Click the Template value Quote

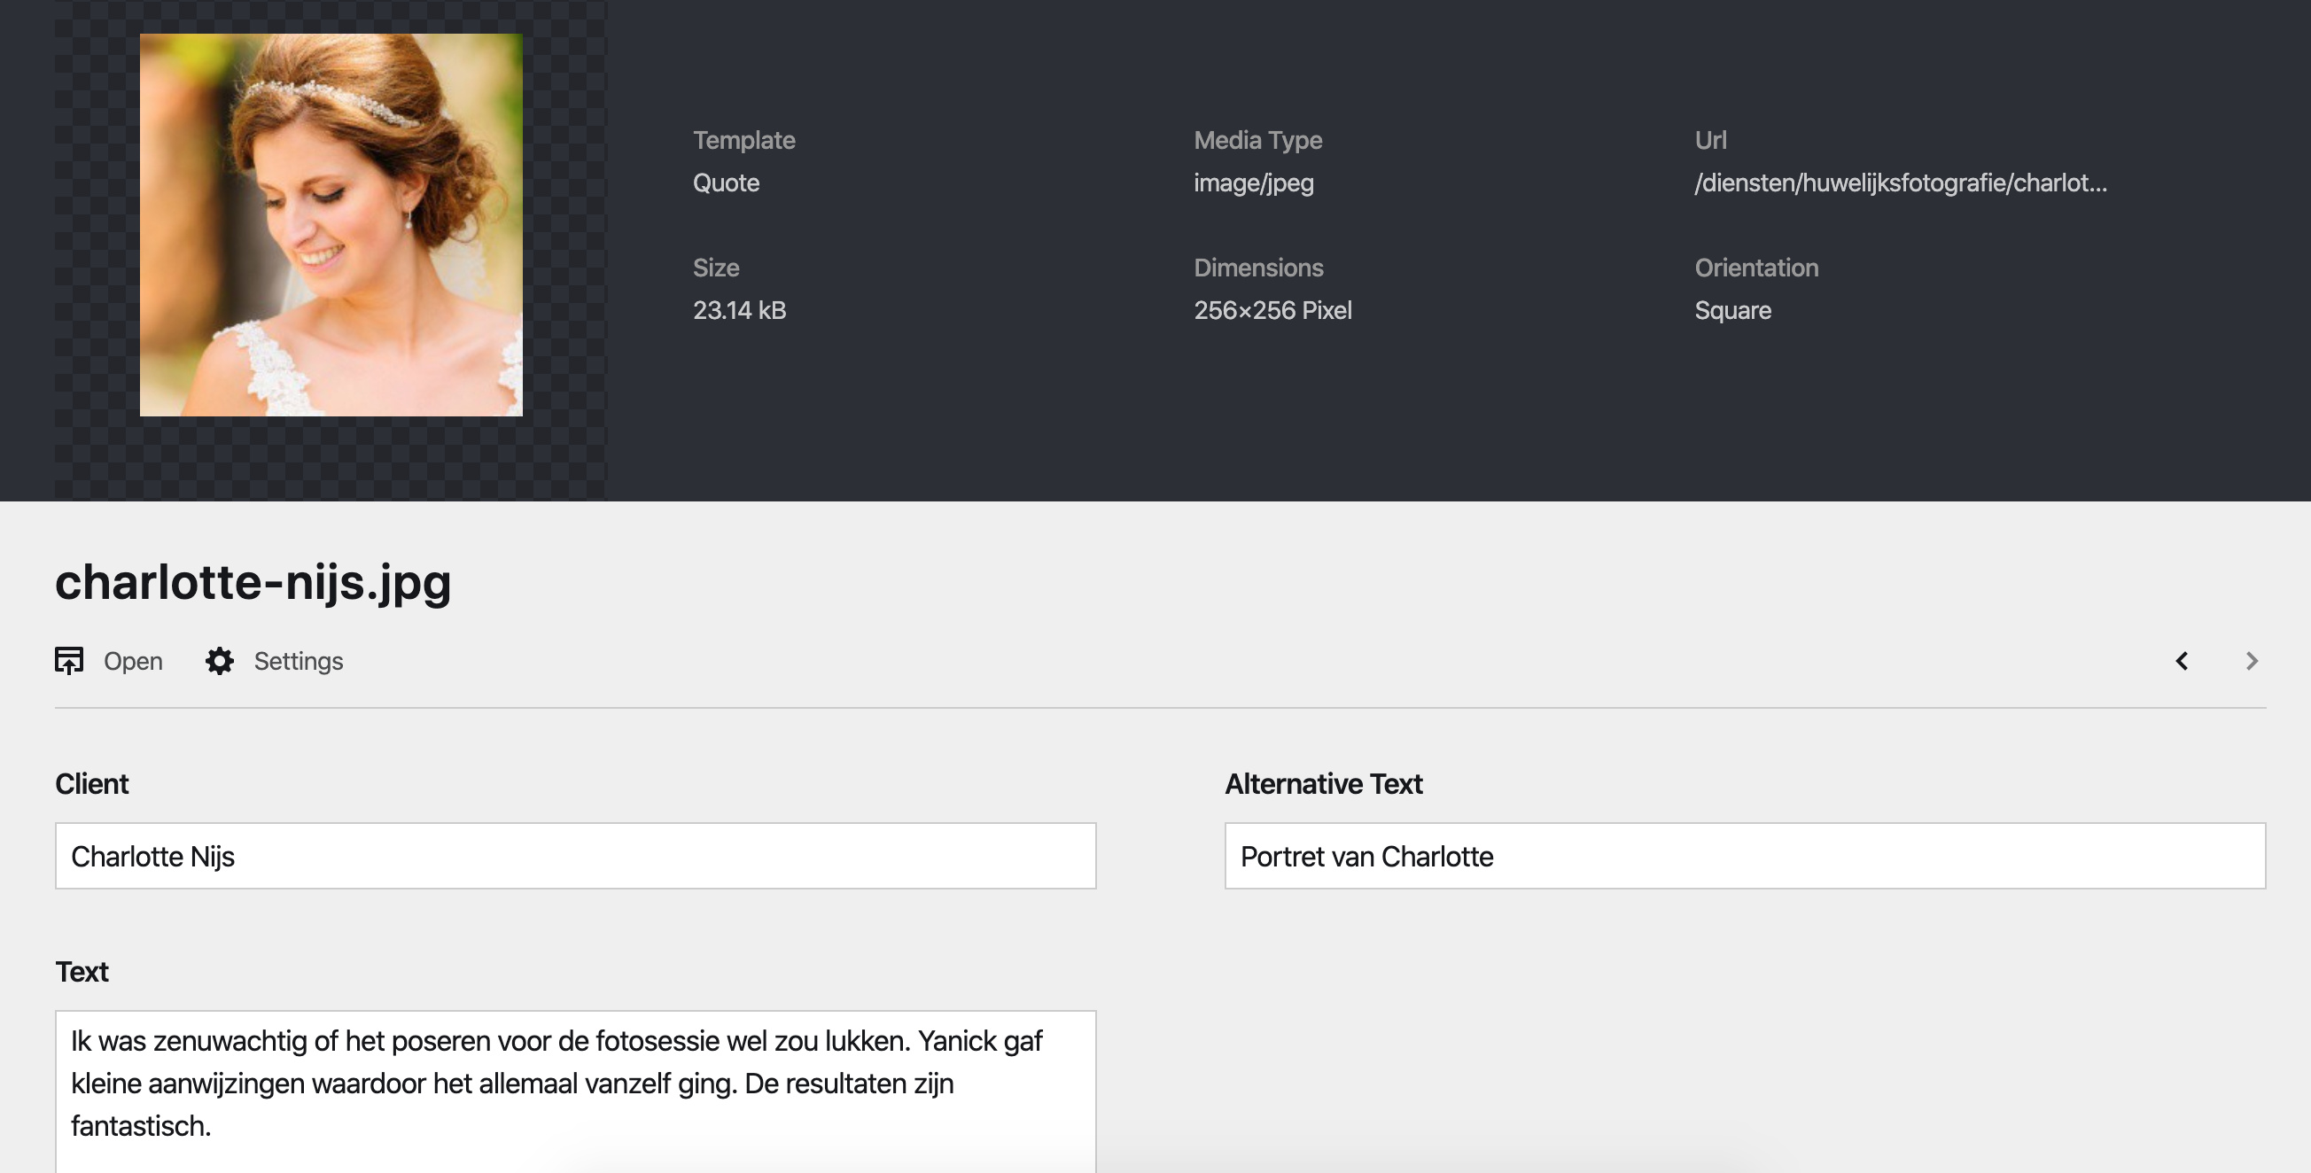tap(726, 183)
